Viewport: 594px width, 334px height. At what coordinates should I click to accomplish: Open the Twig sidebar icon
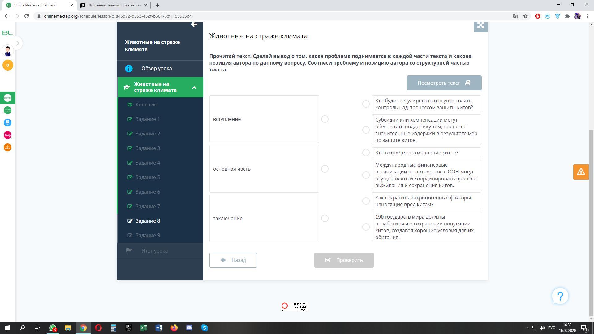tap(7, 135)
